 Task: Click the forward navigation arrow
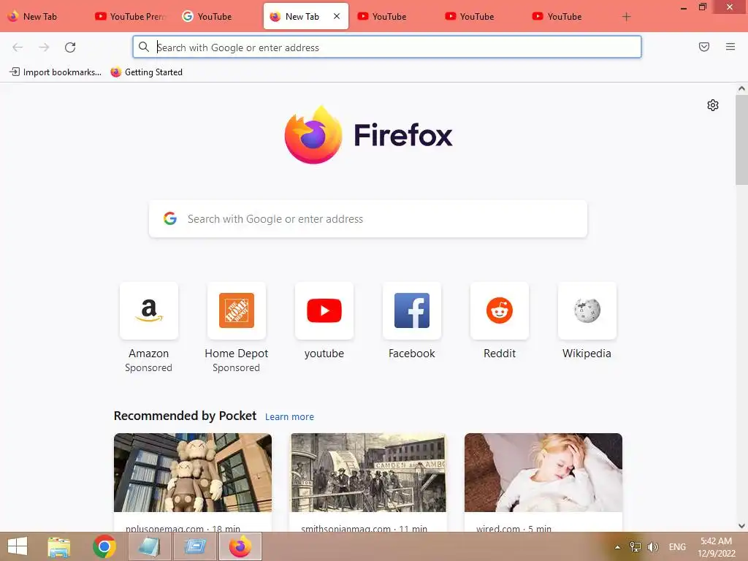pos(44,47)
